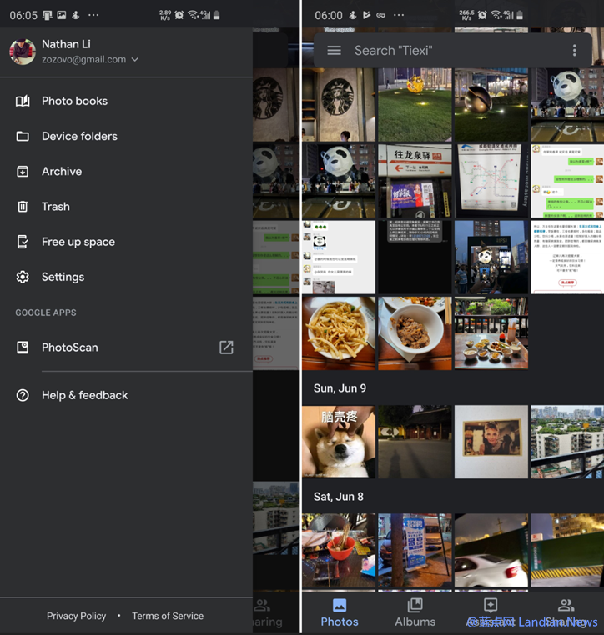This screenshot has width=604, height=635.
Task: Open the apartment buildings rooftop gardens photo
Action: point(567,442)
